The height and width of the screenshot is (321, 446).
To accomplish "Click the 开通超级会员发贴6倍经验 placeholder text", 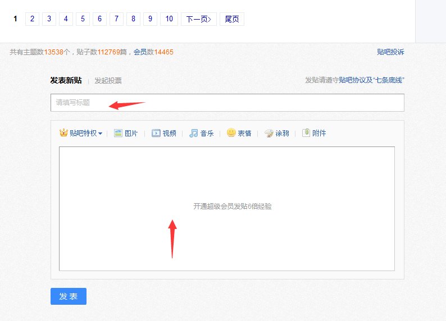I will (x=233, y=206).
